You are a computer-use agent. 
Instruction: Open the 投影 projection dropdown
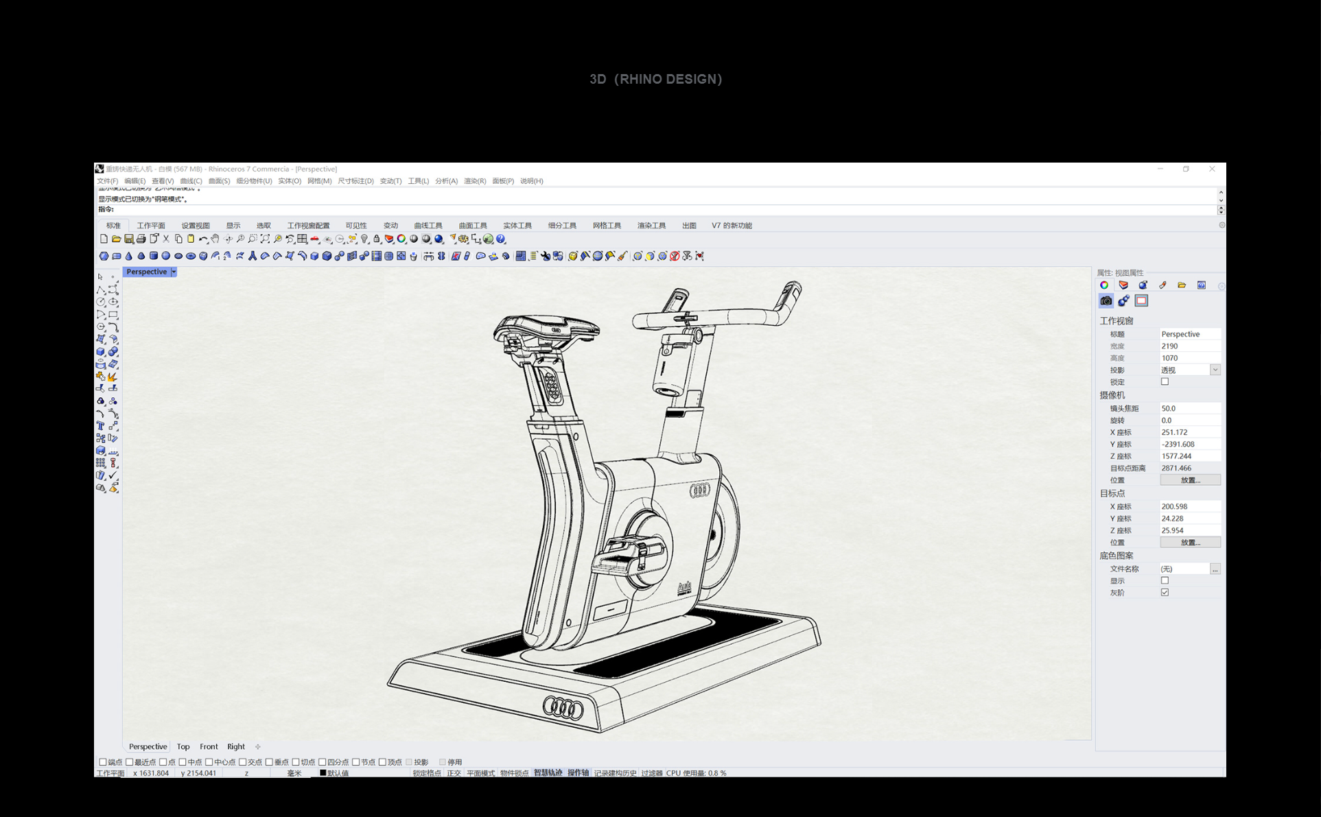(x=1216, y=369)
